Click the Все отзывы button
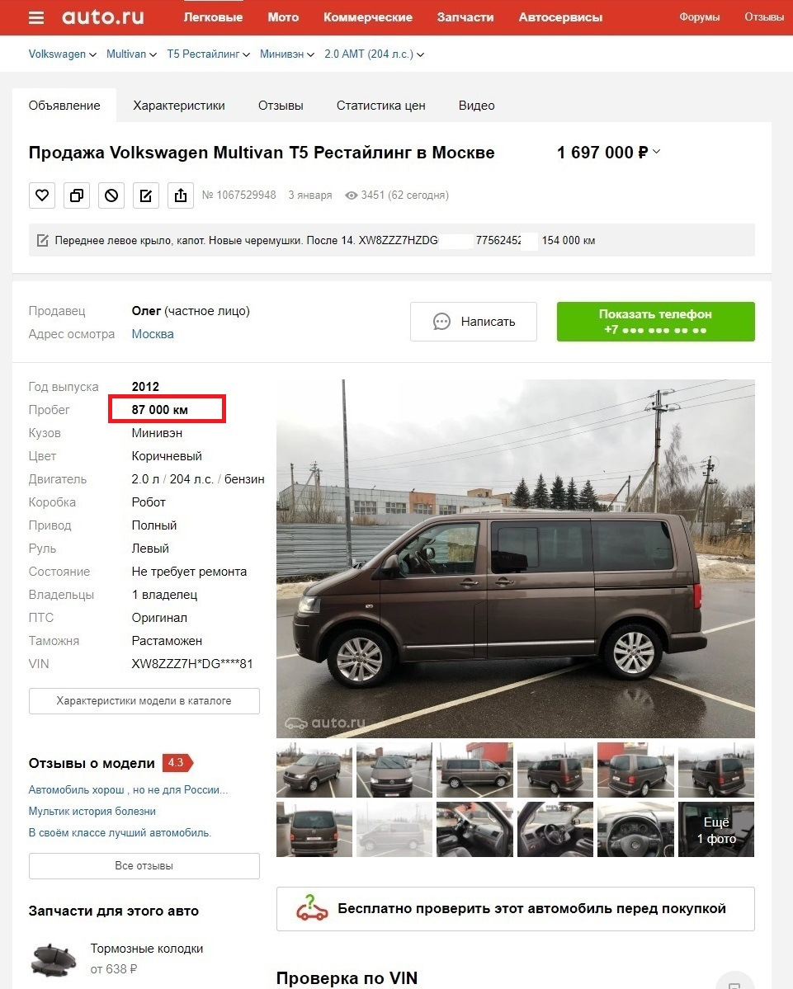Image resolution: width=793 pixels, height=989 pixels. point(144,866)
